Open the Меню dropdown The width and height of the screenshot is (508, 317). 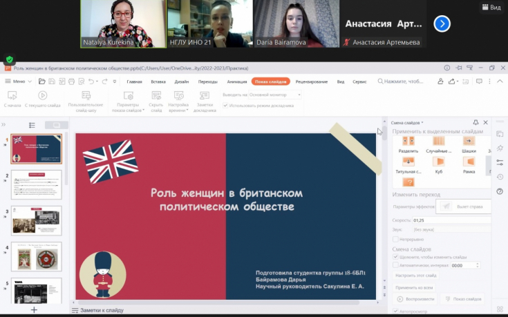coord(19,81)
